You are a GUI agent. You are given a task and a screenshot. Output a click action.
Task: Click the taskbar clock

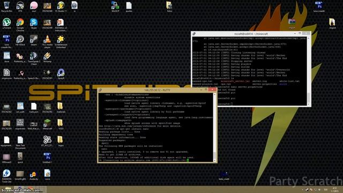[334, 190]
